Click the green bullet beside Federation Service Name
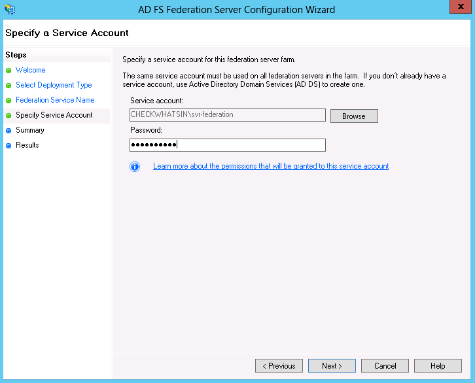 coord(9,101)
